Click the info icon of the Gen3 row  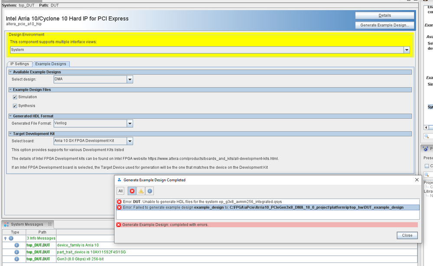pos(16,259)
